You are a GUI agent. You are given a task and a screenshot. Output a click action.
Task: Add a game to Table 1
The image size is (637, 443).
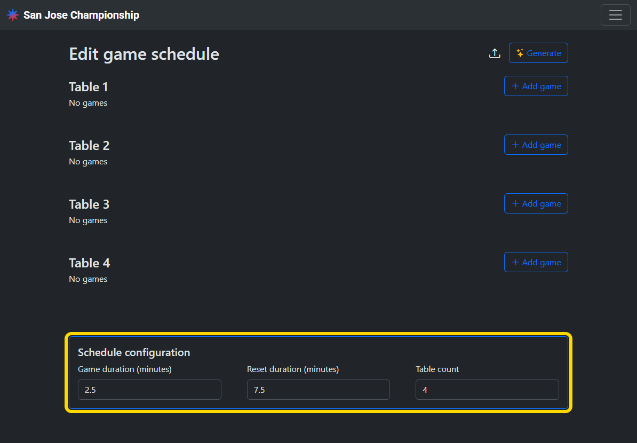[x=536, y=86]
